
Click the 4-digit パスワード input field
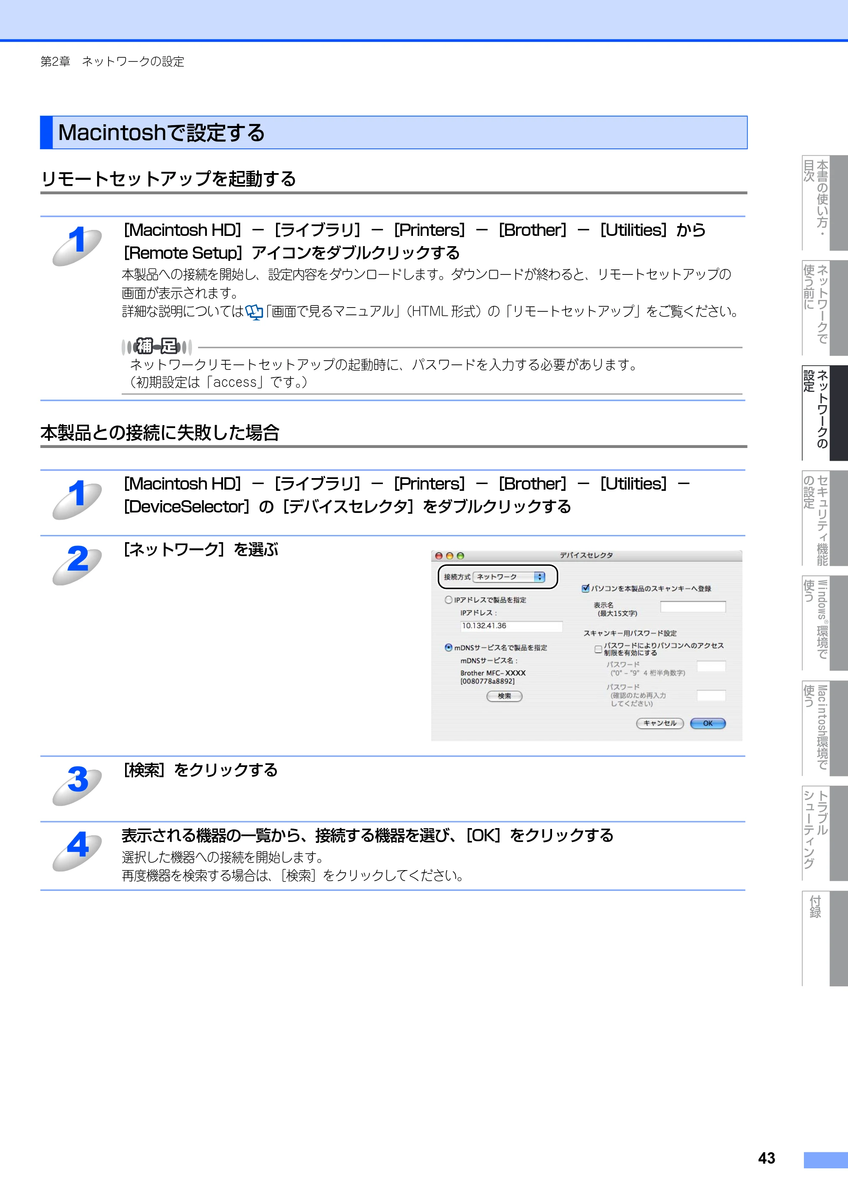711,666
